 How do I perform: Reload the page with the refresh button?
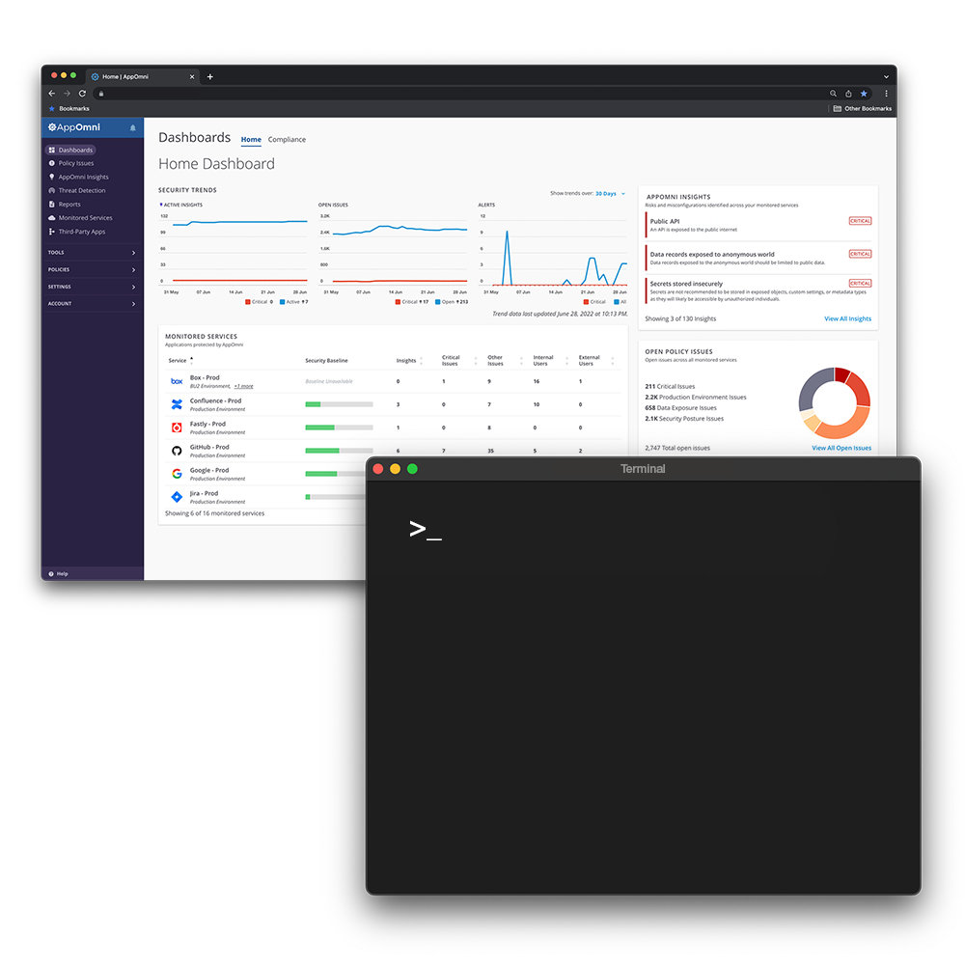tap(82, 94)
